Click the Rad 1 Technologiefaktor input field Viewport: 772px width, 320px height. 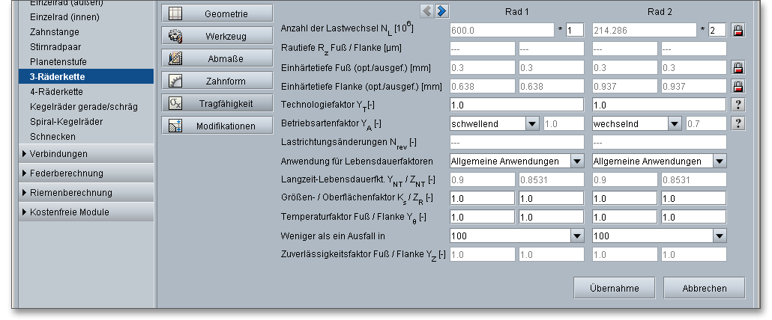(x=517, y=105)
